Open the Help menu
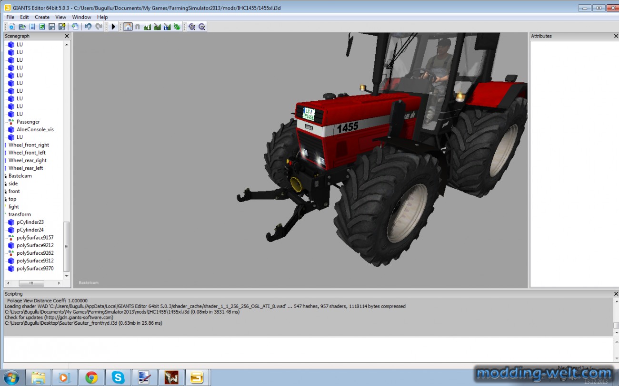619x386 pixels. 102,17
